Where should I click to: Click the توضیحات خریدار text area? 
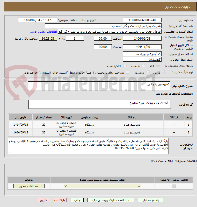89,146
